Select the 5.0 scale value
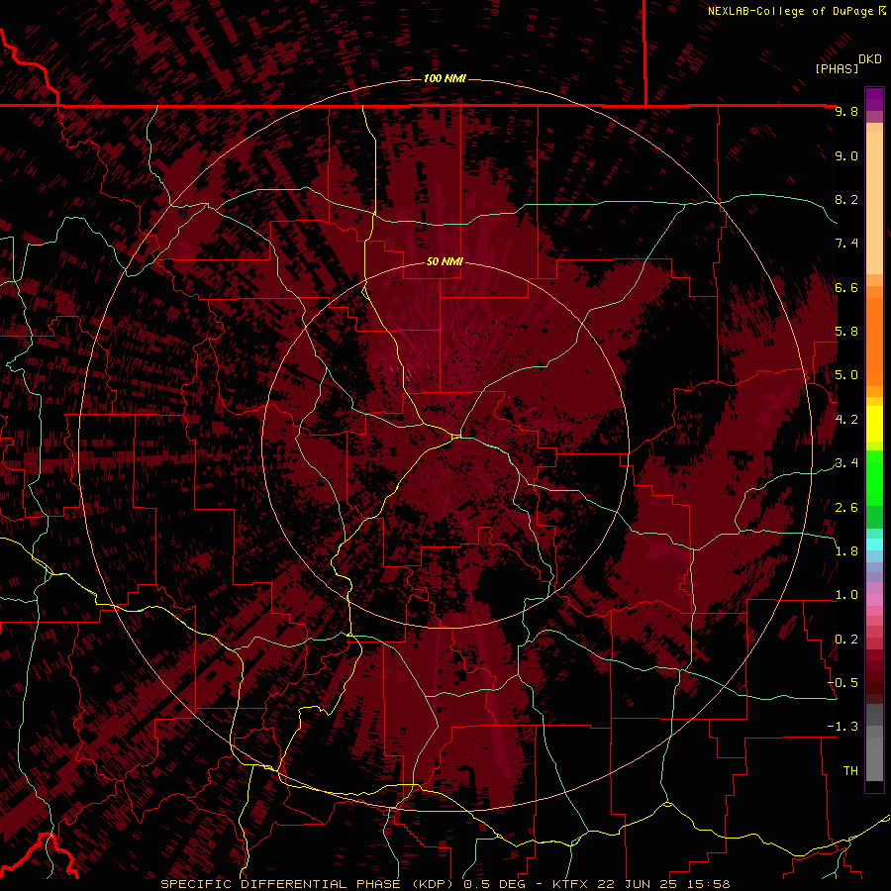Screen dimensions: 891x891 coord(846,375)
